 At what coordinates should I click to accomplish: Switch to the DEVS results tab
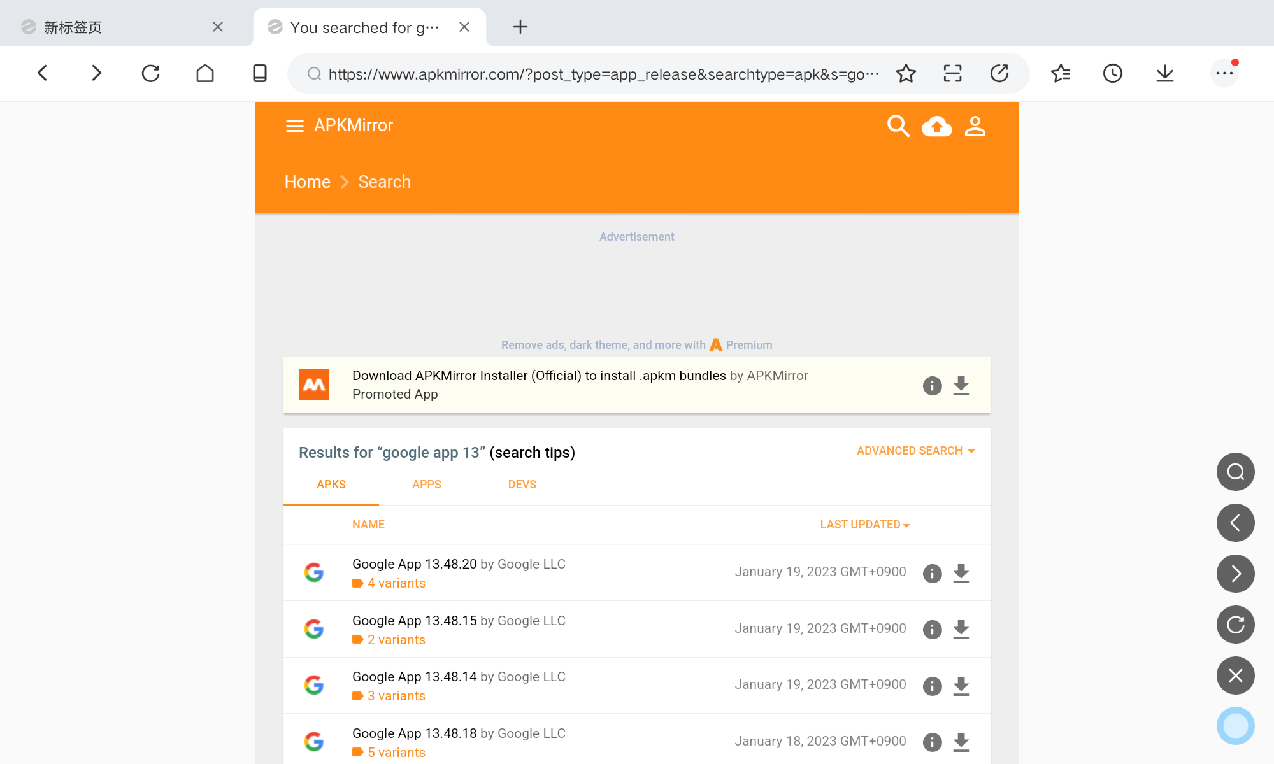[522, 485]
